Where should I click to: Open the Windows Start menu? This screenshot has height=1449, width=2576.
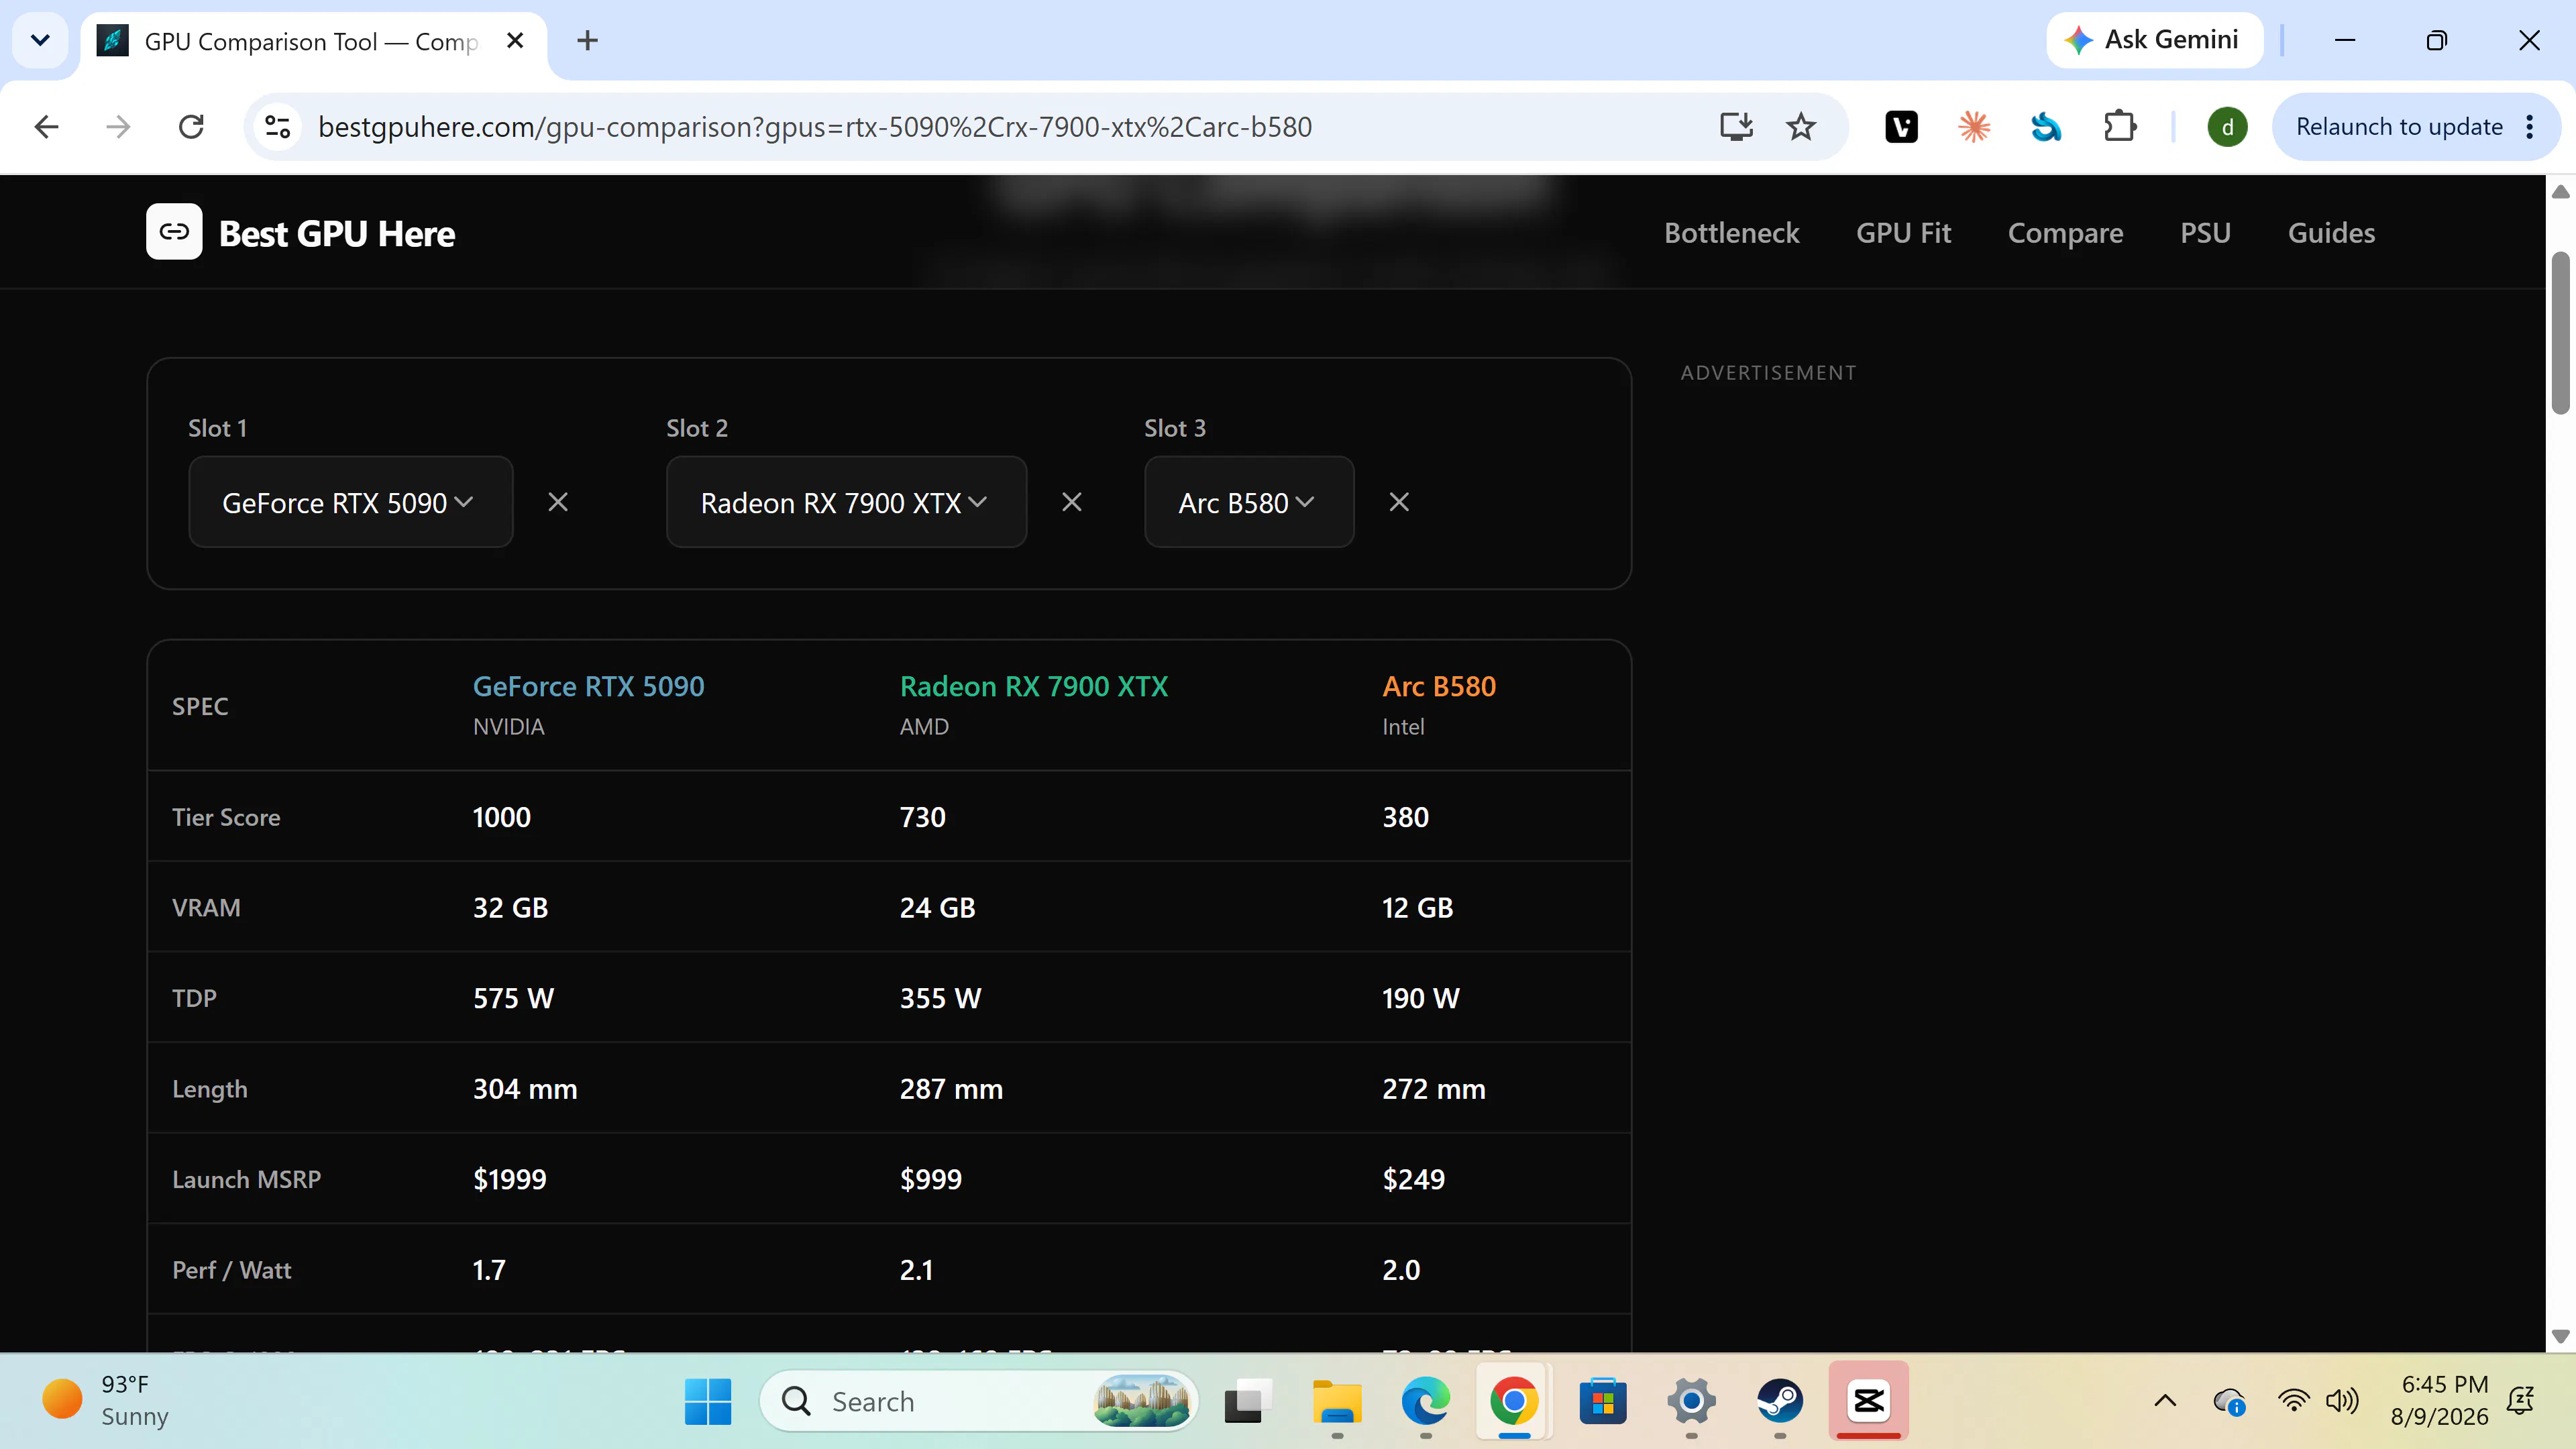coord(708,1401)
